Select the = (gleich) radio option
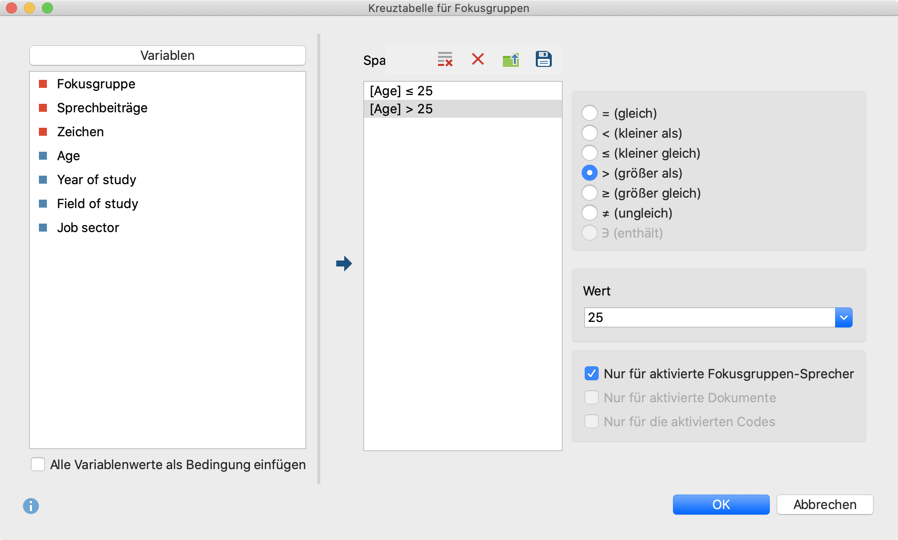Image resolution: width=898 pixels, height=540 pixels. pyautogui.click(x=590, y=113)
